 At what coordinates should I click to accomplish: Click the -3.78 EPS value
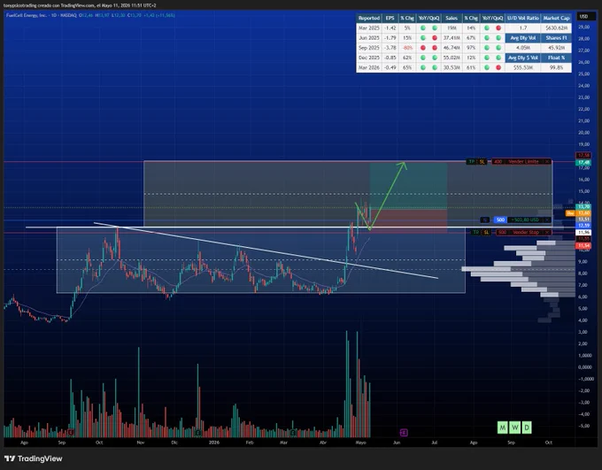coord(390,48)
